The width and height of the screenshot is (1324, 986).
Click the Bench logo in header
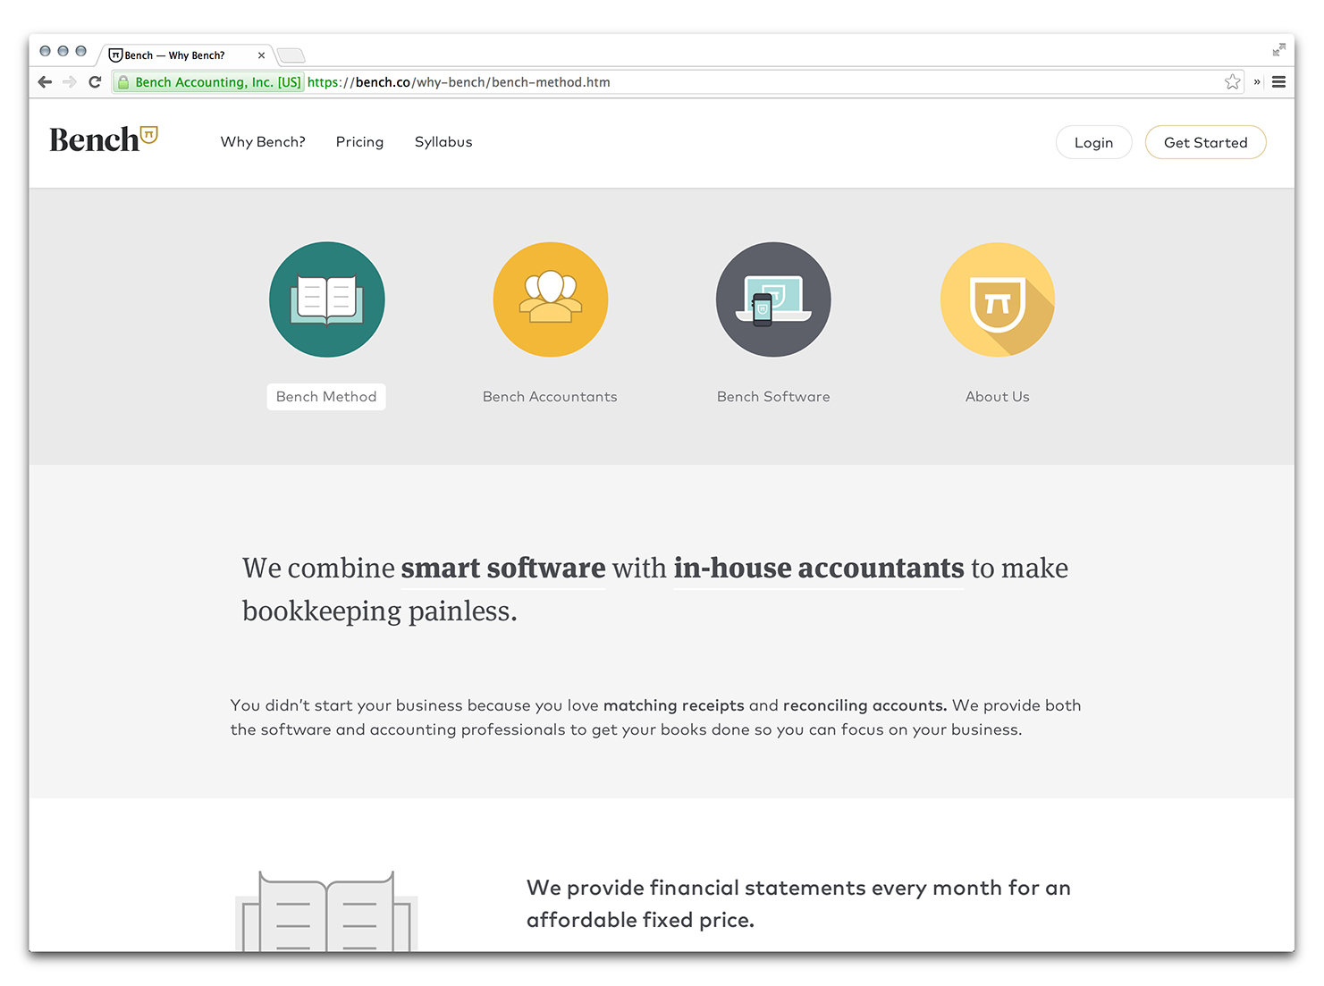coord(103,139)
